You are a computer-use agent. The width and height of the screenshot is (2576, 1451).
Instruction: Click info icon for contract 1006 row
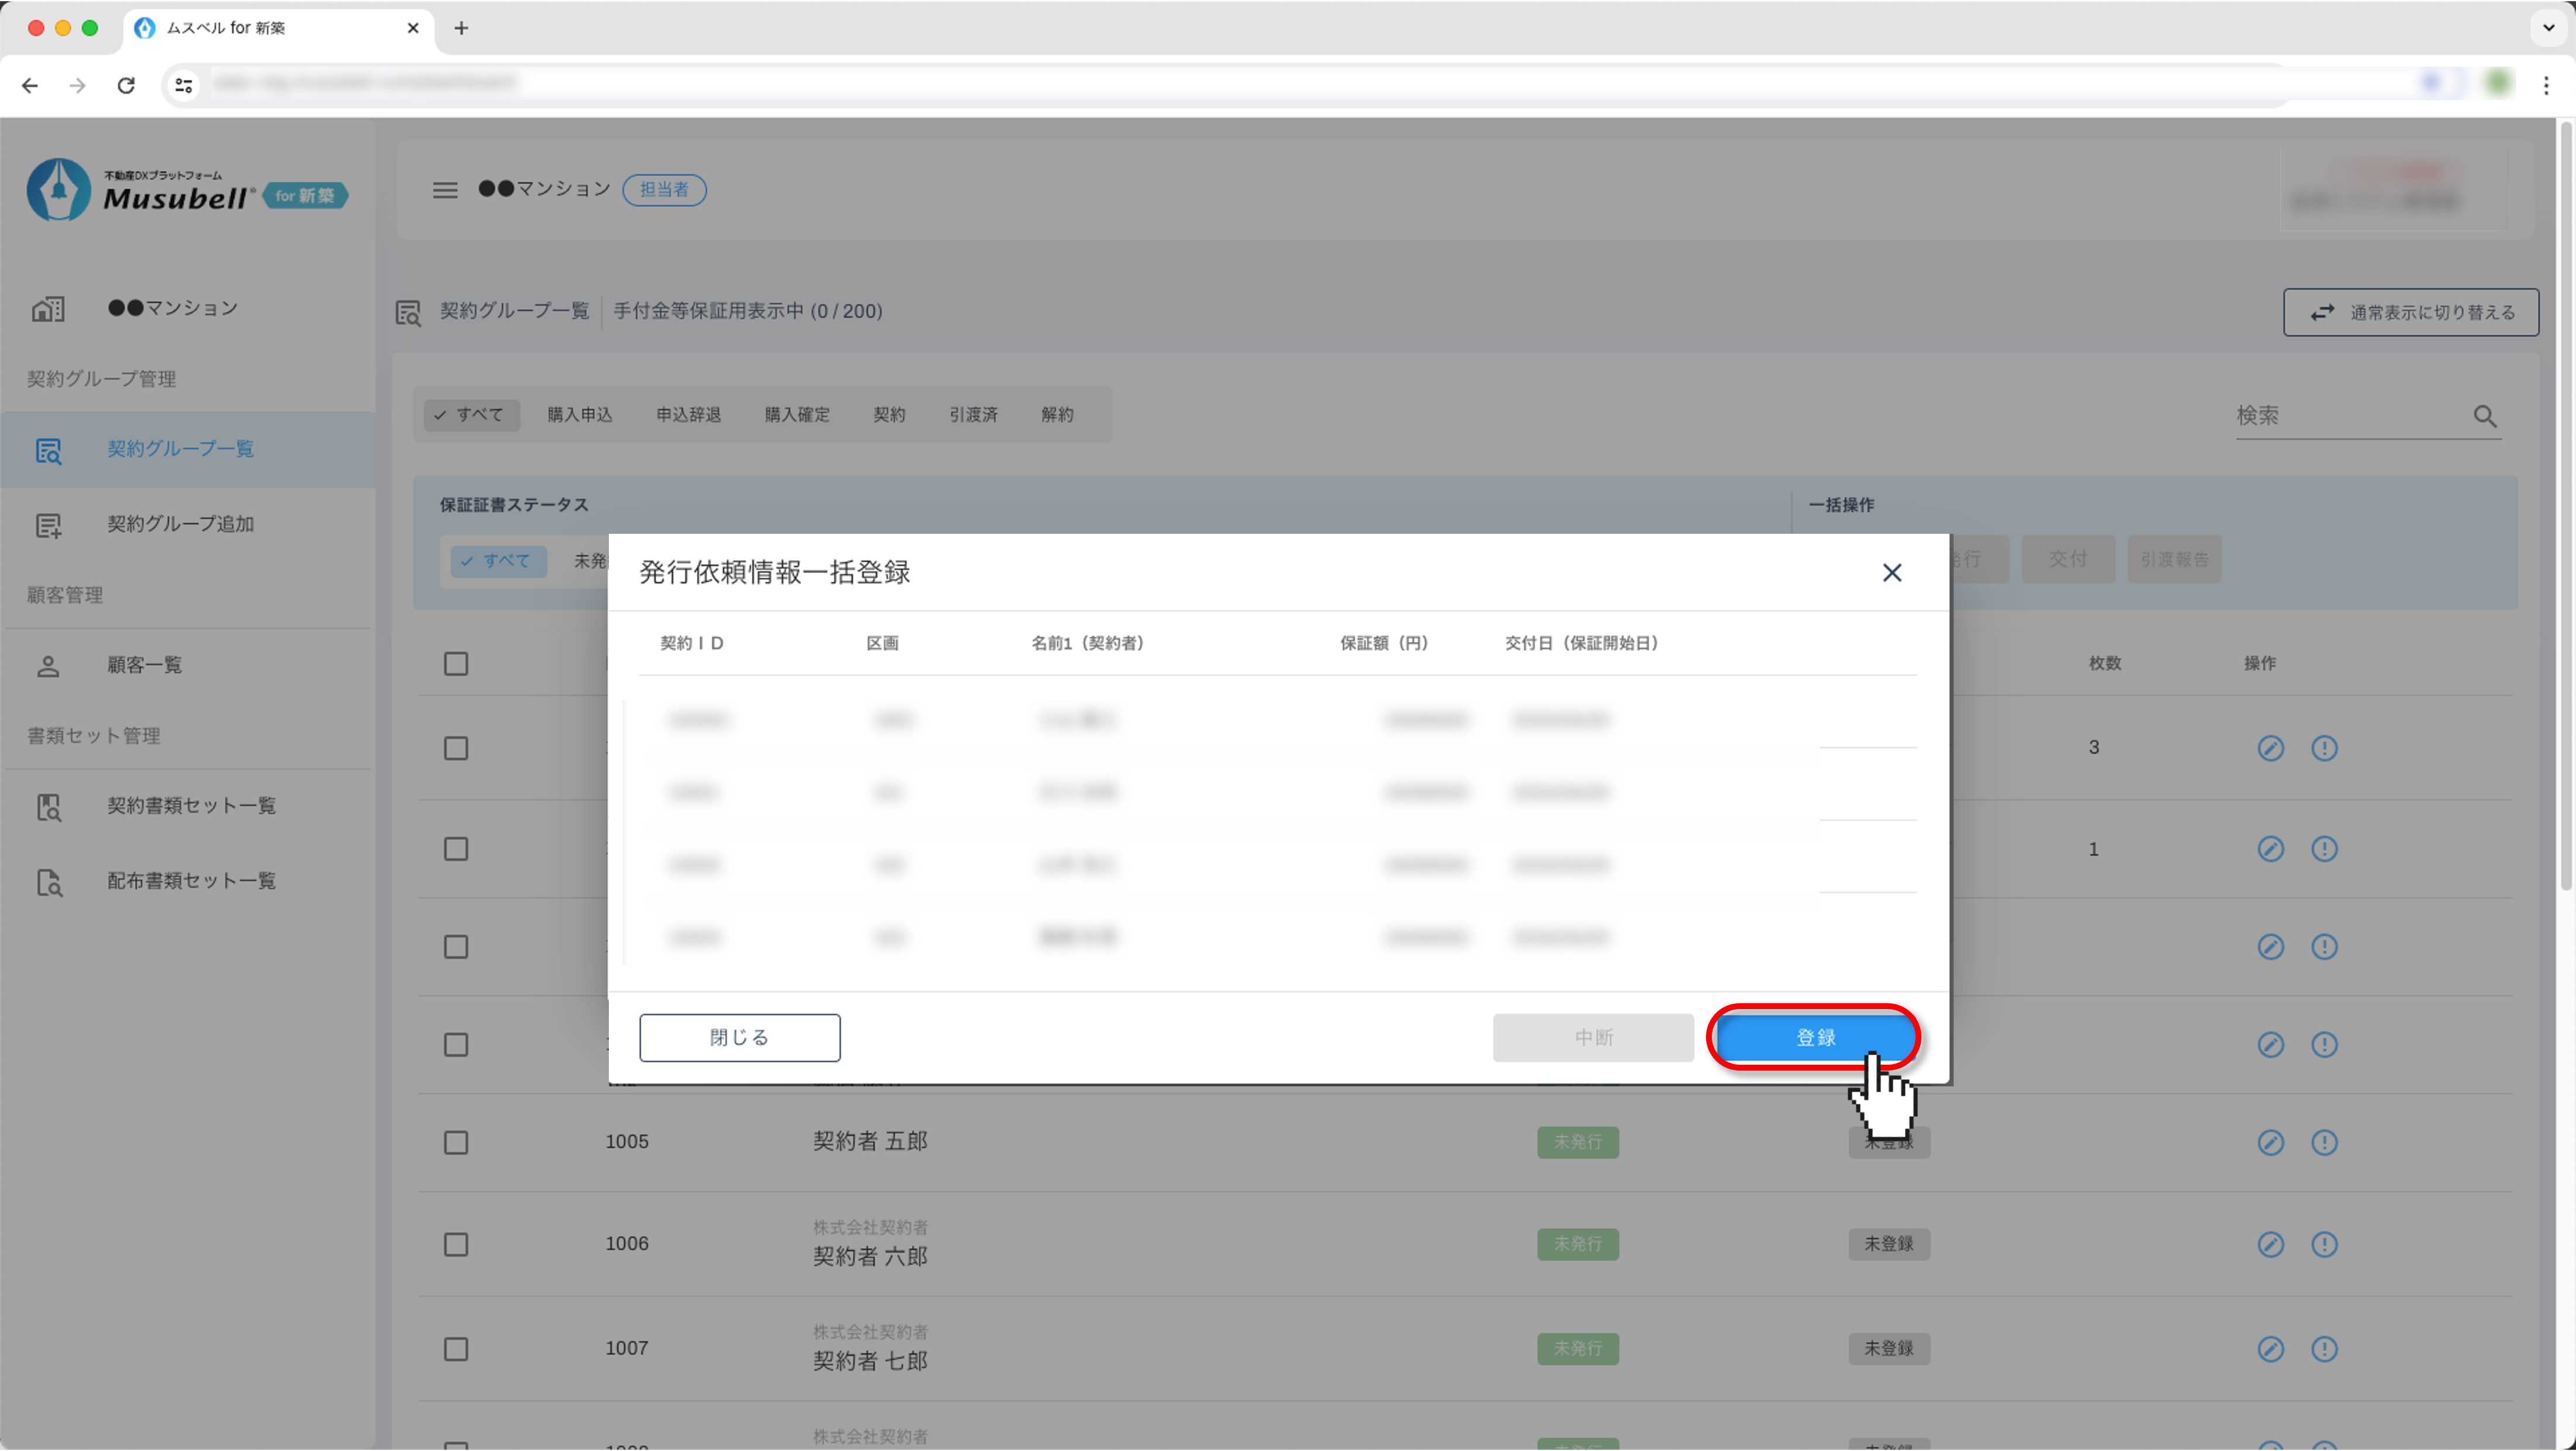(2324, 1244)
